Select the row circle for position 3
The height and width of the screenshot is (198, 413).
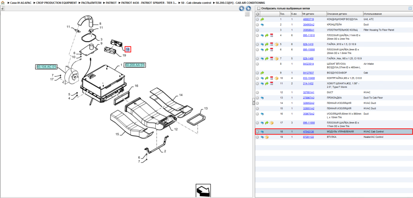point(258,30)
